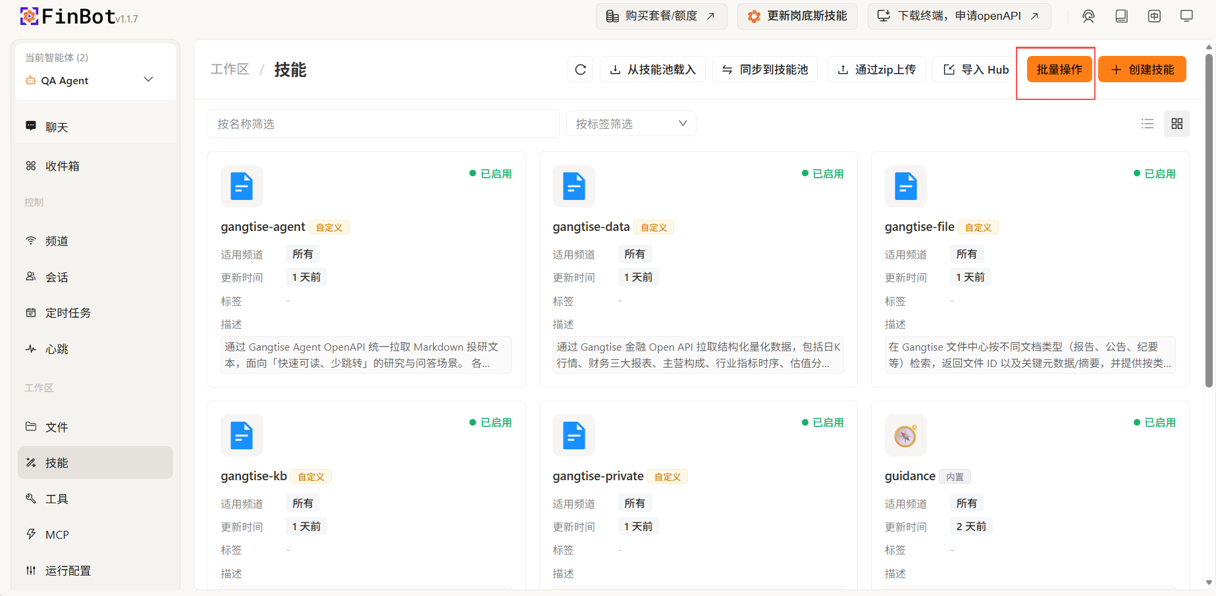Click 下载终端，申请openAPI button
The width and height of the screenshot is (1216, 596).
coord(959,16)
